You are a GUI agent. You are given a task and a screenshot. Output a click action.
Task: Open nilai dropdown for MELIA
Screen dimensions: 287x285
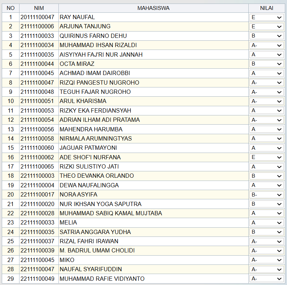click(266, 223)
